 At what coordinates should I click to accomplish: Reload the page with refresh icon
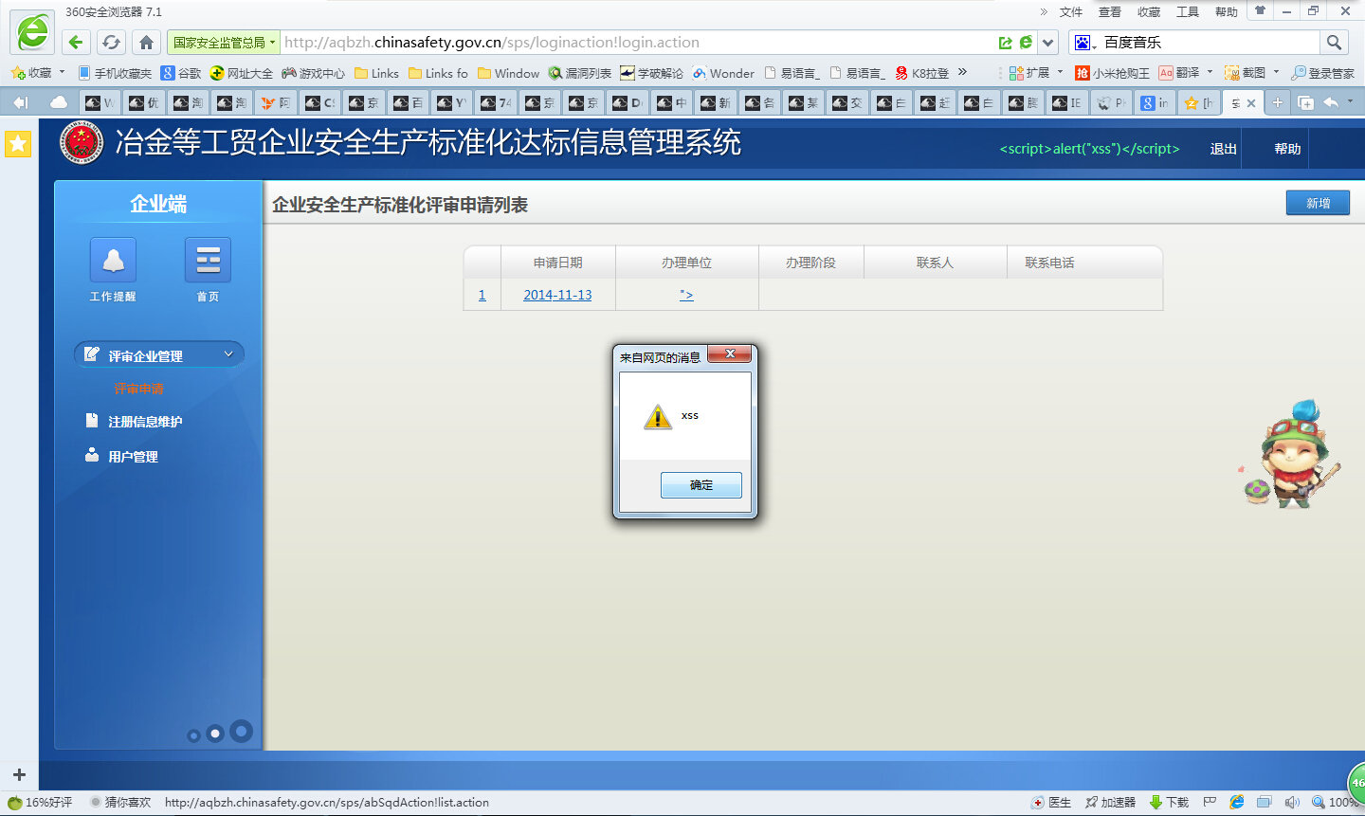coord(111,42)
